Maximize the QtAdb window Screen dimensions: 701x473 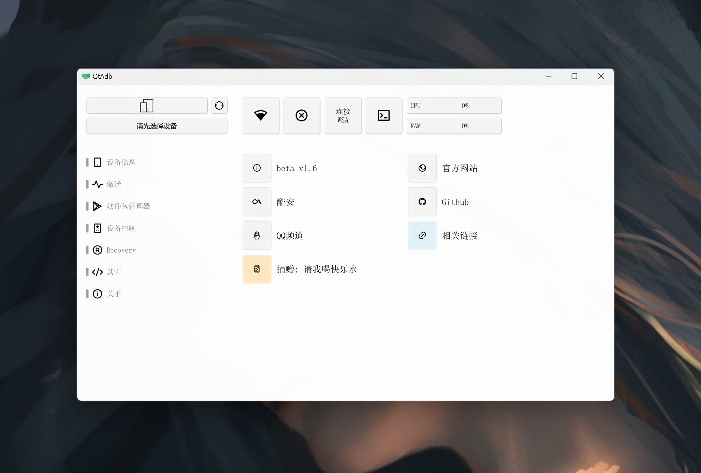(x=574, y=76)
